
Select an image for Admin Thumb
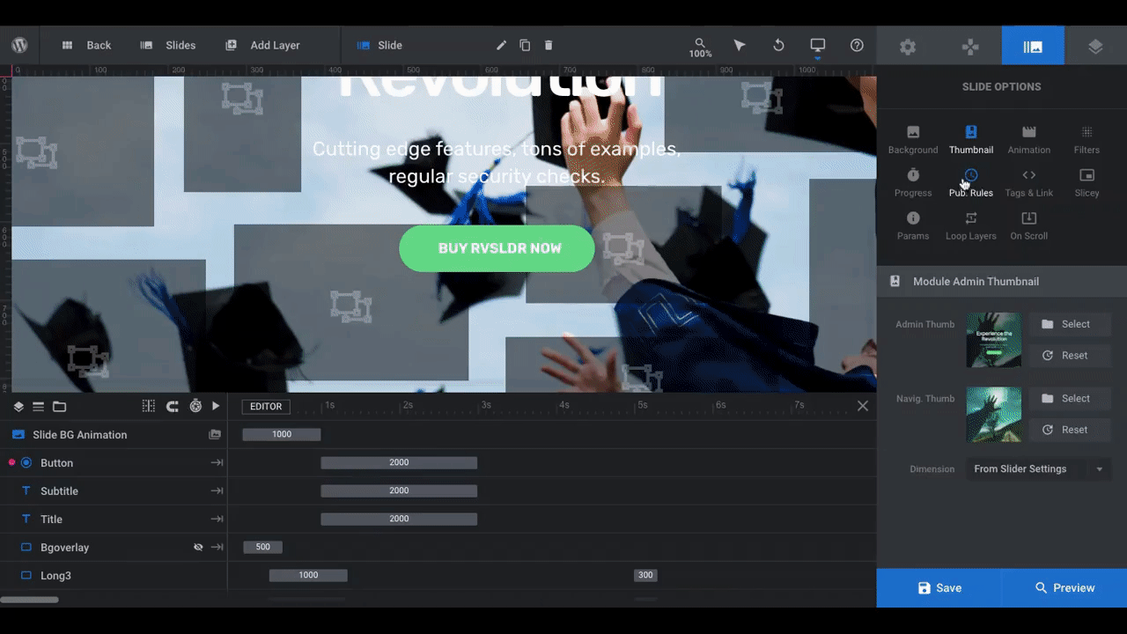click(x=1070, y=324)
